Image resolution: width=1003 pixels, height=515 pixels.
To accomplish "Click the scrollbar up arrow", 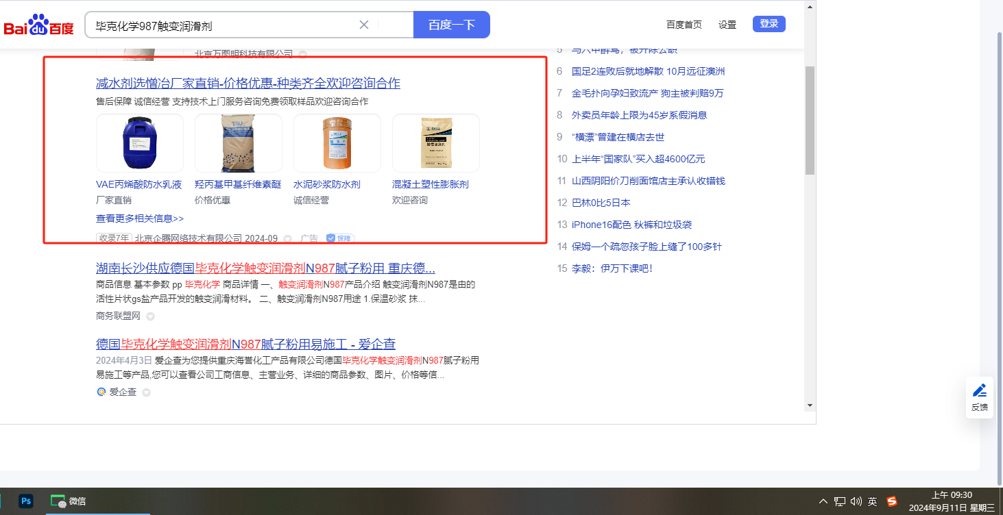I will (x=810, y=7).
